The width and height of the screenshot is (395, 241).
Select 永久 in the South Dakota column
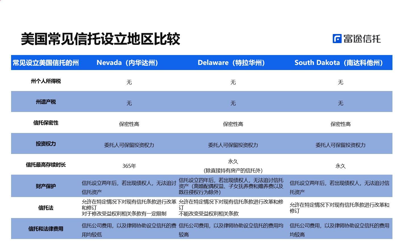tap(340, 166)
